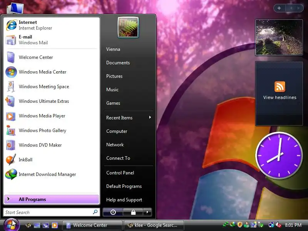Open Control Panel
The image size is (308, 231).
[128, 172]
